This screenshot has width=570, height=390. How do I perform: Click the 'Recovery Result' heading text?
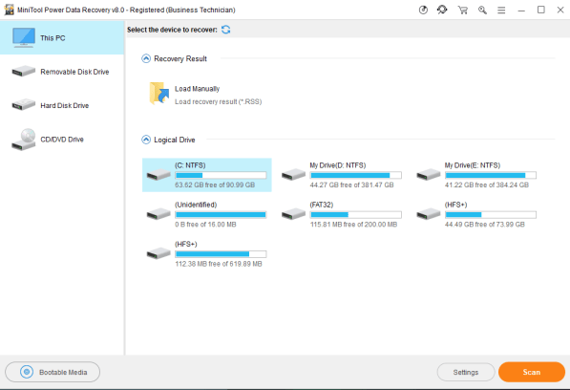tap(180, 58)
